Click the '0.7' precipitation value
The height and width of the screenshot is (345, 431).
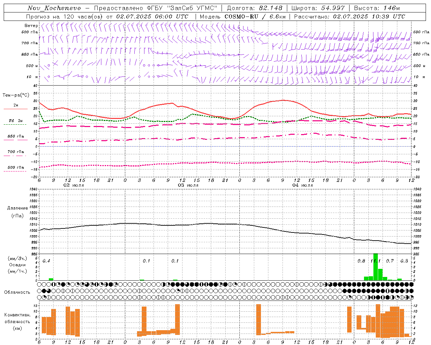[x=390, y=261]
